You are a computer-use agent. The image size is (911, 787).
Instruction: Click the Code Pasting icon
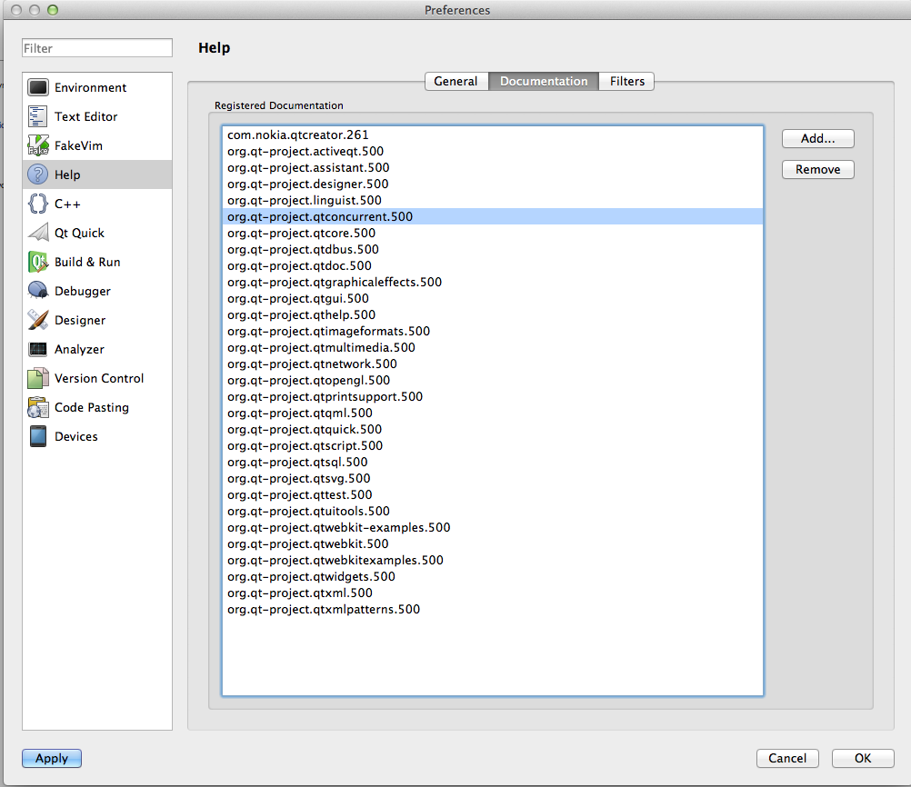38,407
